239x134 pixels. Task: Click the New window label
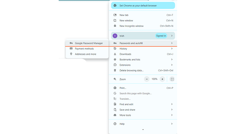point(126,20)
